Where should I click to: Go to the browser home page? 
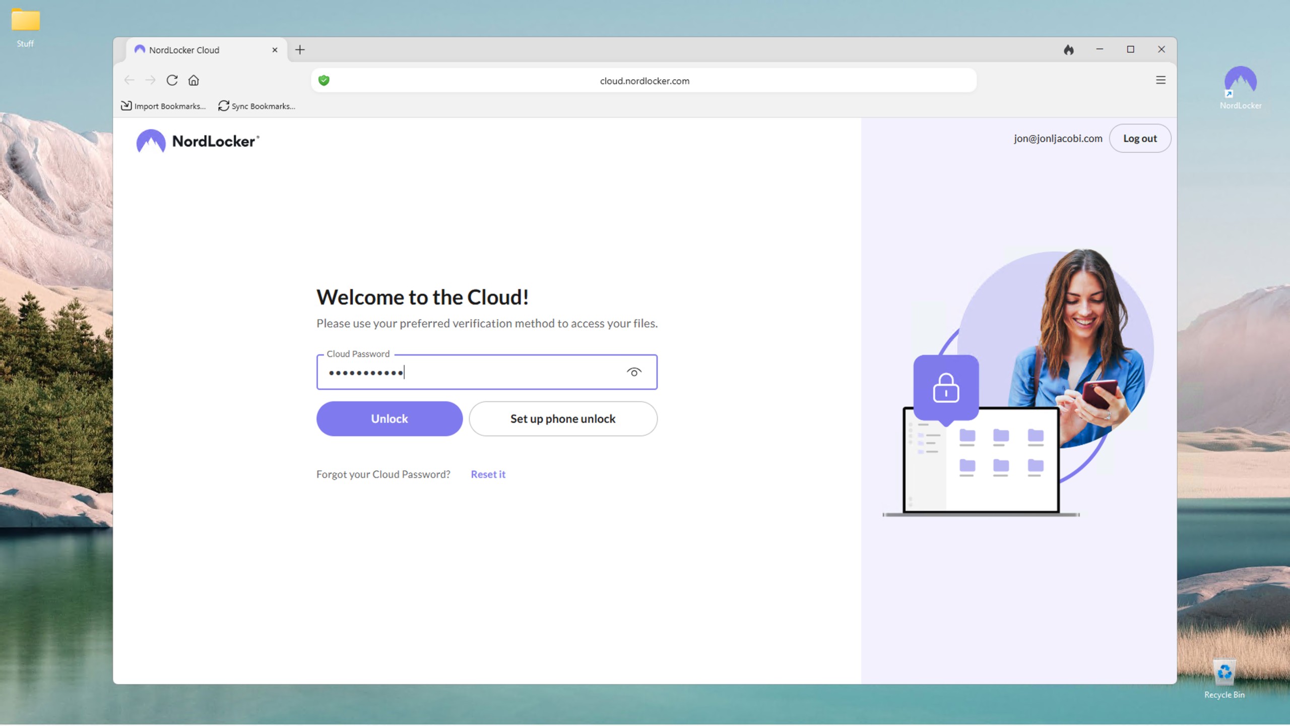click(193, 80)
